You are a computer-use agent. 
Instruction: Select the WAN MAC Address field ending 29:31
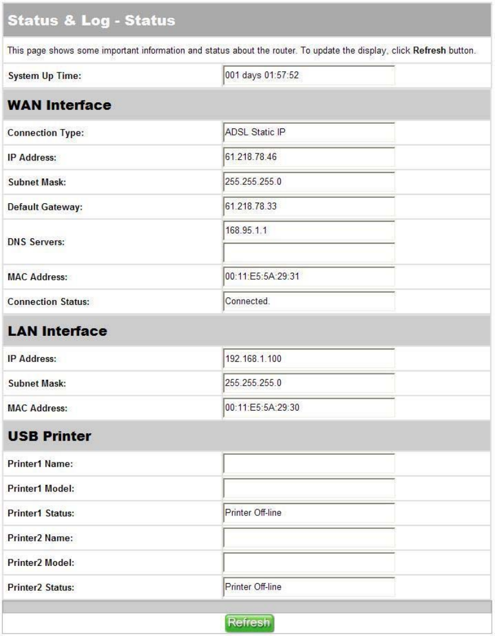(x=308, y=277)
